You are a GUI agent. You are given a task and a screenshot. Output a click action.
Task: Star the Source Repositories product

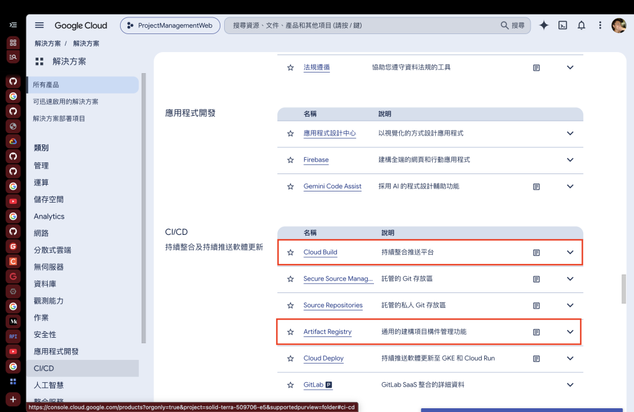(290, 305)
